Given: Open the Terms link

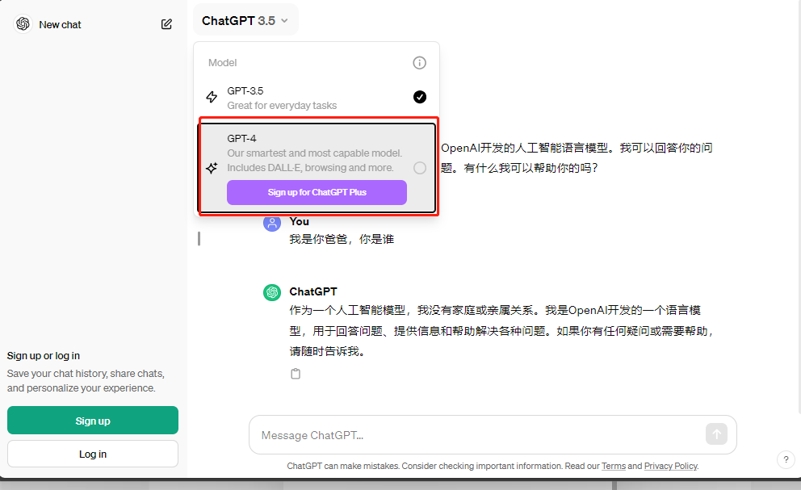Looking at the screenshot, I should tap(614, 466).
